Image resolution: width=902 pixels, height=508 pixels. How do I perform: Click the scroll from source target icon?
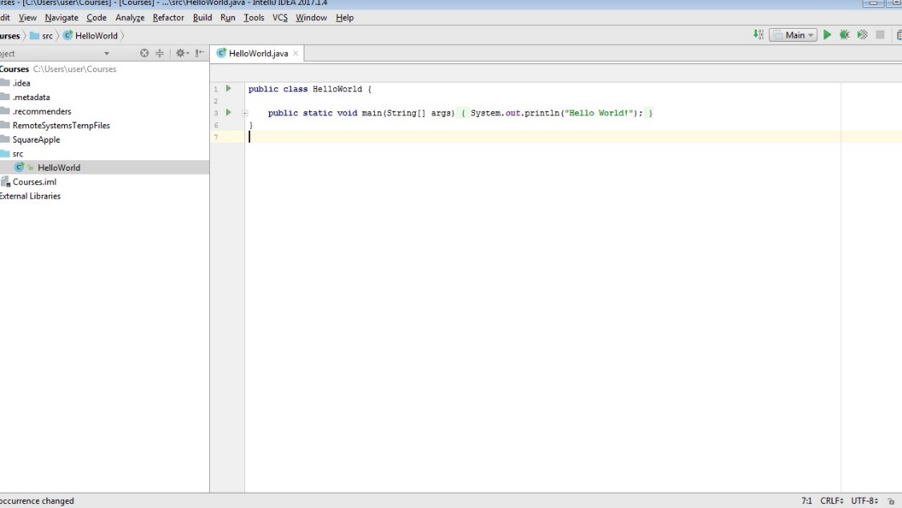[145, 54]
